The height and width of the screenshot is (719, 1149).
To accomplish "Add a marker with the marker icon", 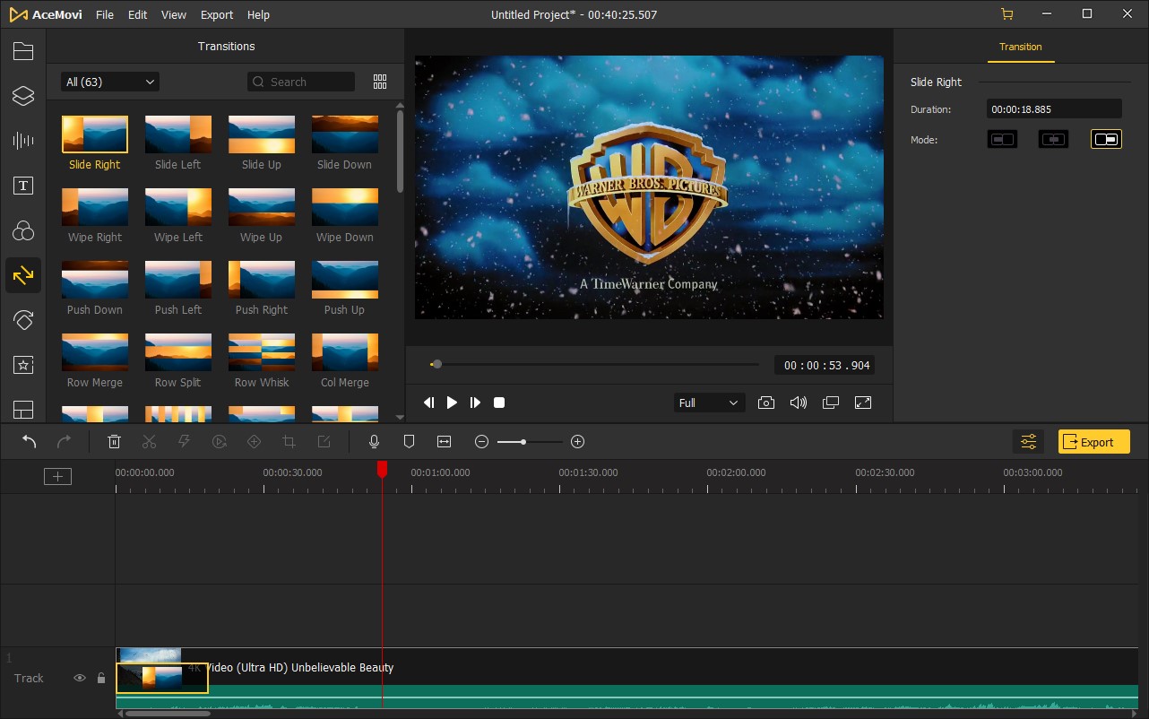I will (409, 442).
